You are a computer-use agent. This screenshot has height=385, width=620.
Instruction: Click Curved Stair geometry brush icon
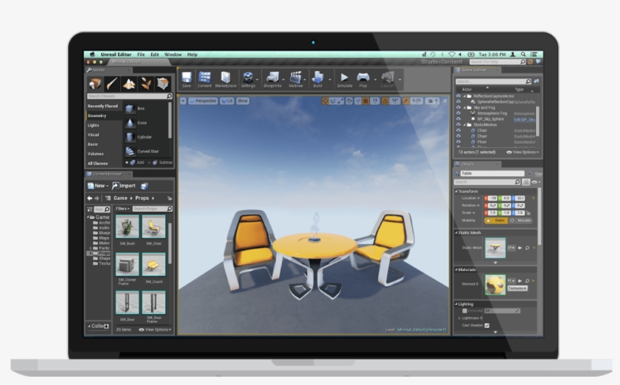pos(130,151)
